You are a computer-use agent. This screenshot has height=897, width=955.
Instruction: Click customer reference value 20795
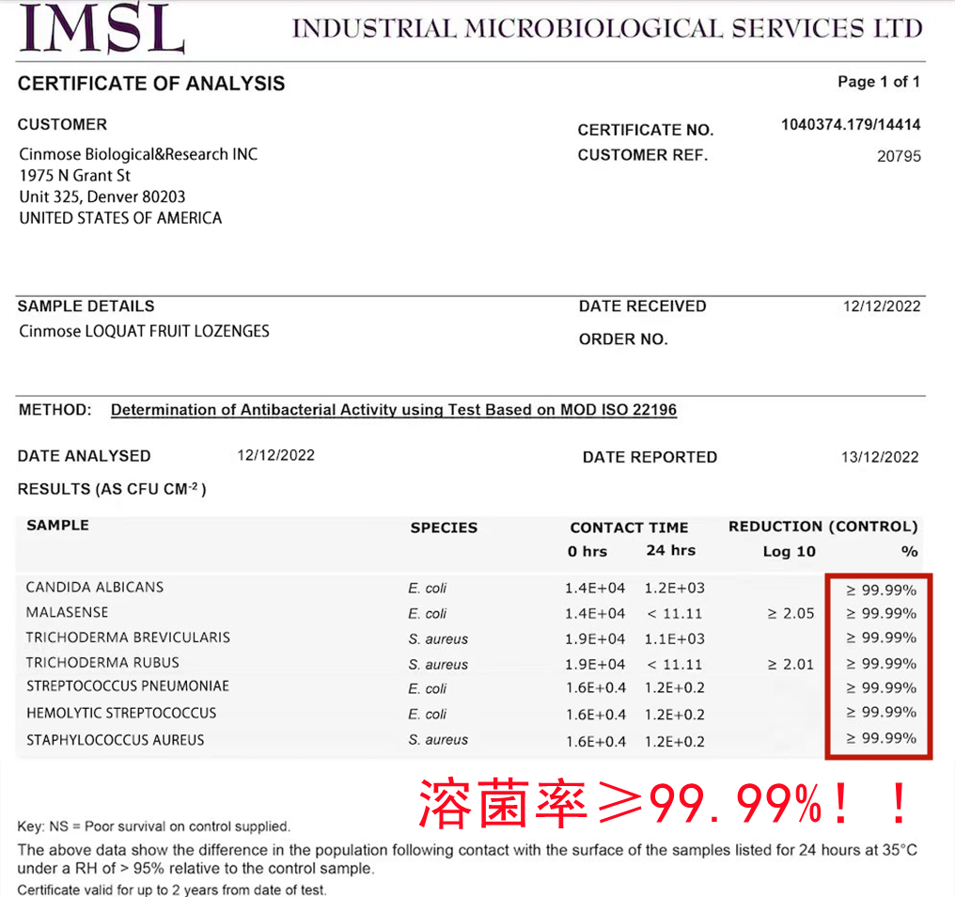(x=899, y=156)
